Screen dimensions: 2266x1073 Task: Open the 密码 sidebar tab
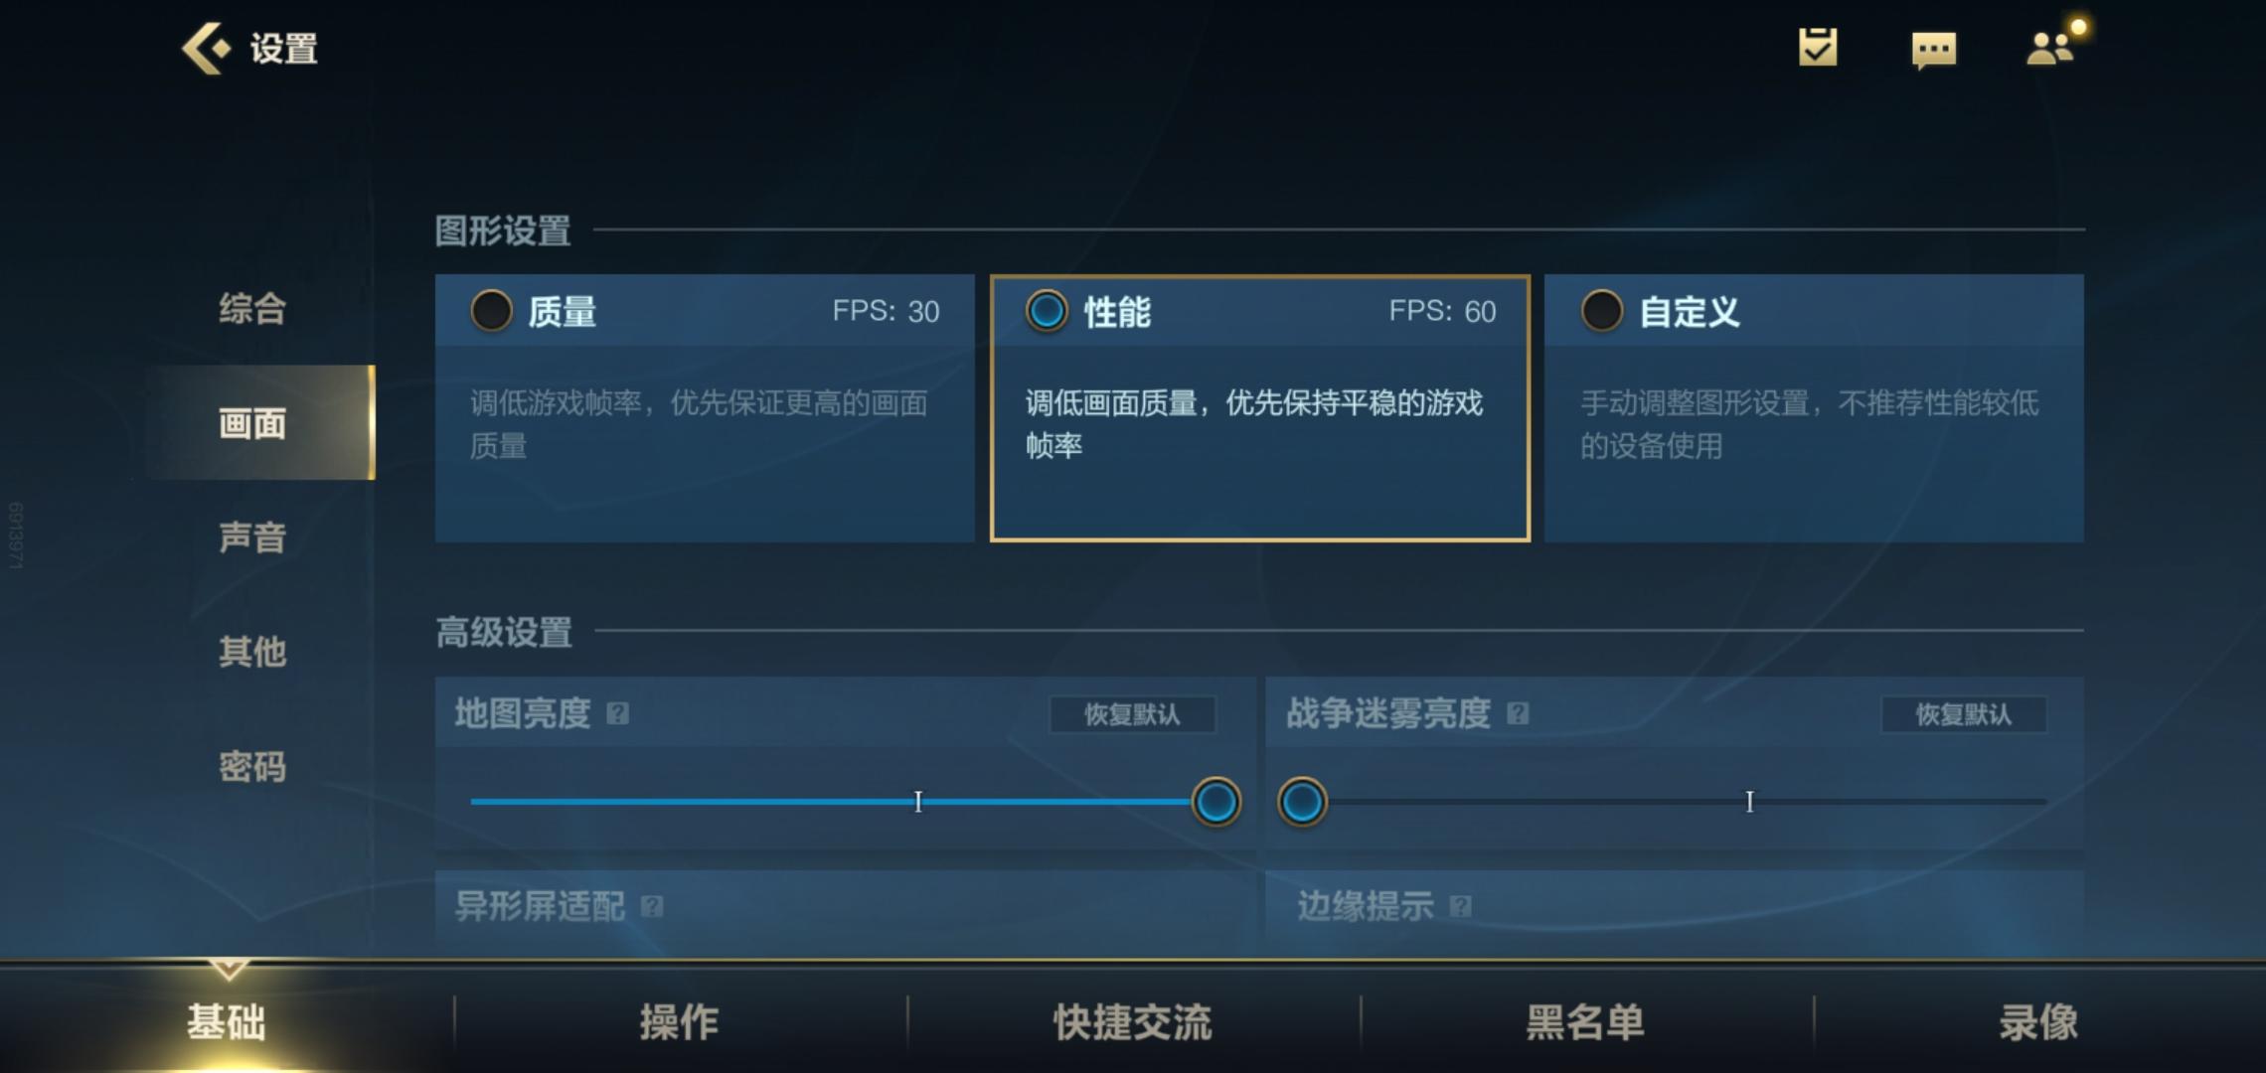click(252, 766)
